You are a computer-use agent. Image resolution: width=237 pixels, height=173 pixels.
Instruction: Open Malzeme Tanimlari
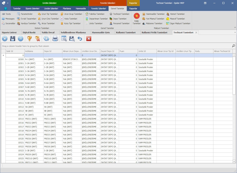click(x=152, y=23)
